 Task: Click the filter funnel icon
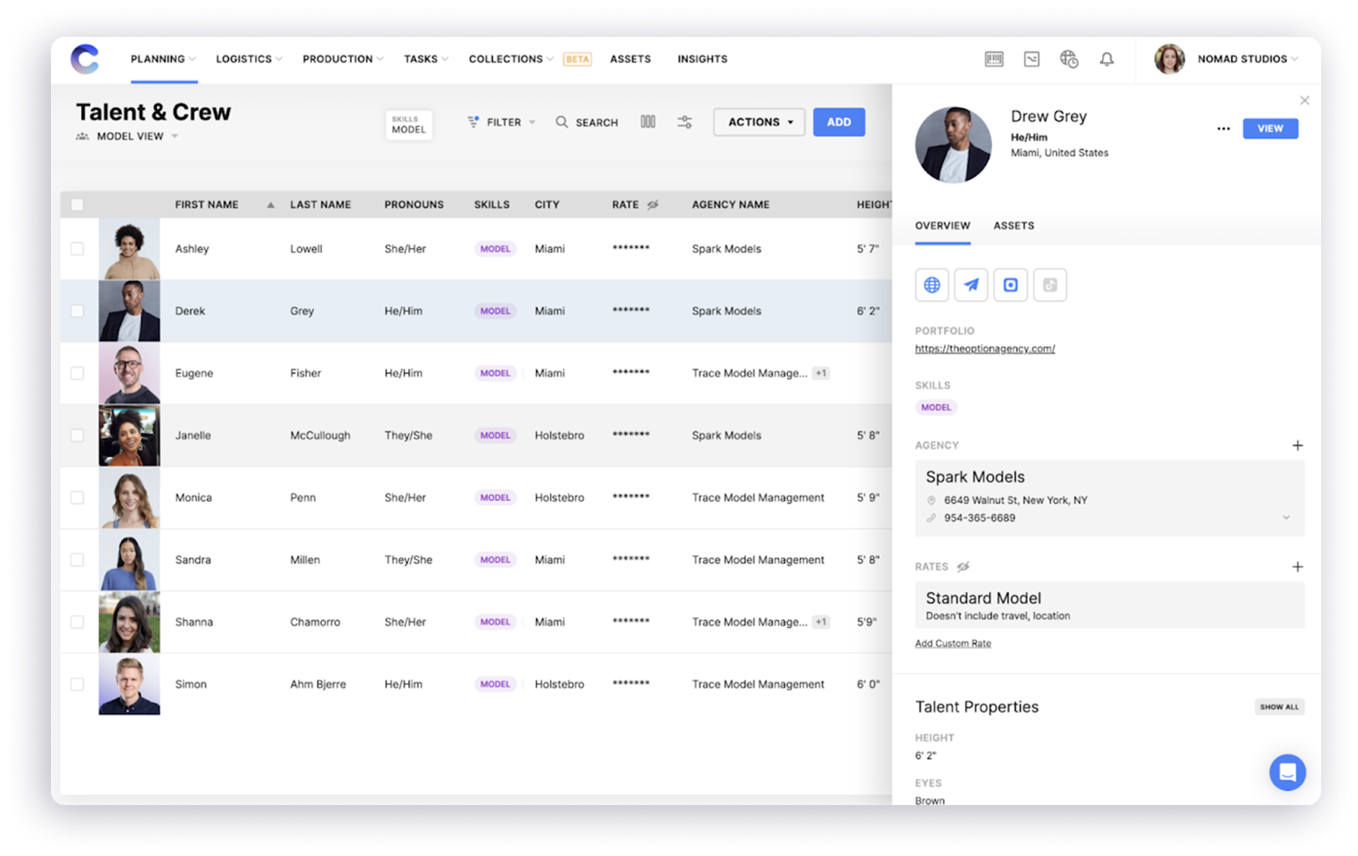(x=473, y=122)
